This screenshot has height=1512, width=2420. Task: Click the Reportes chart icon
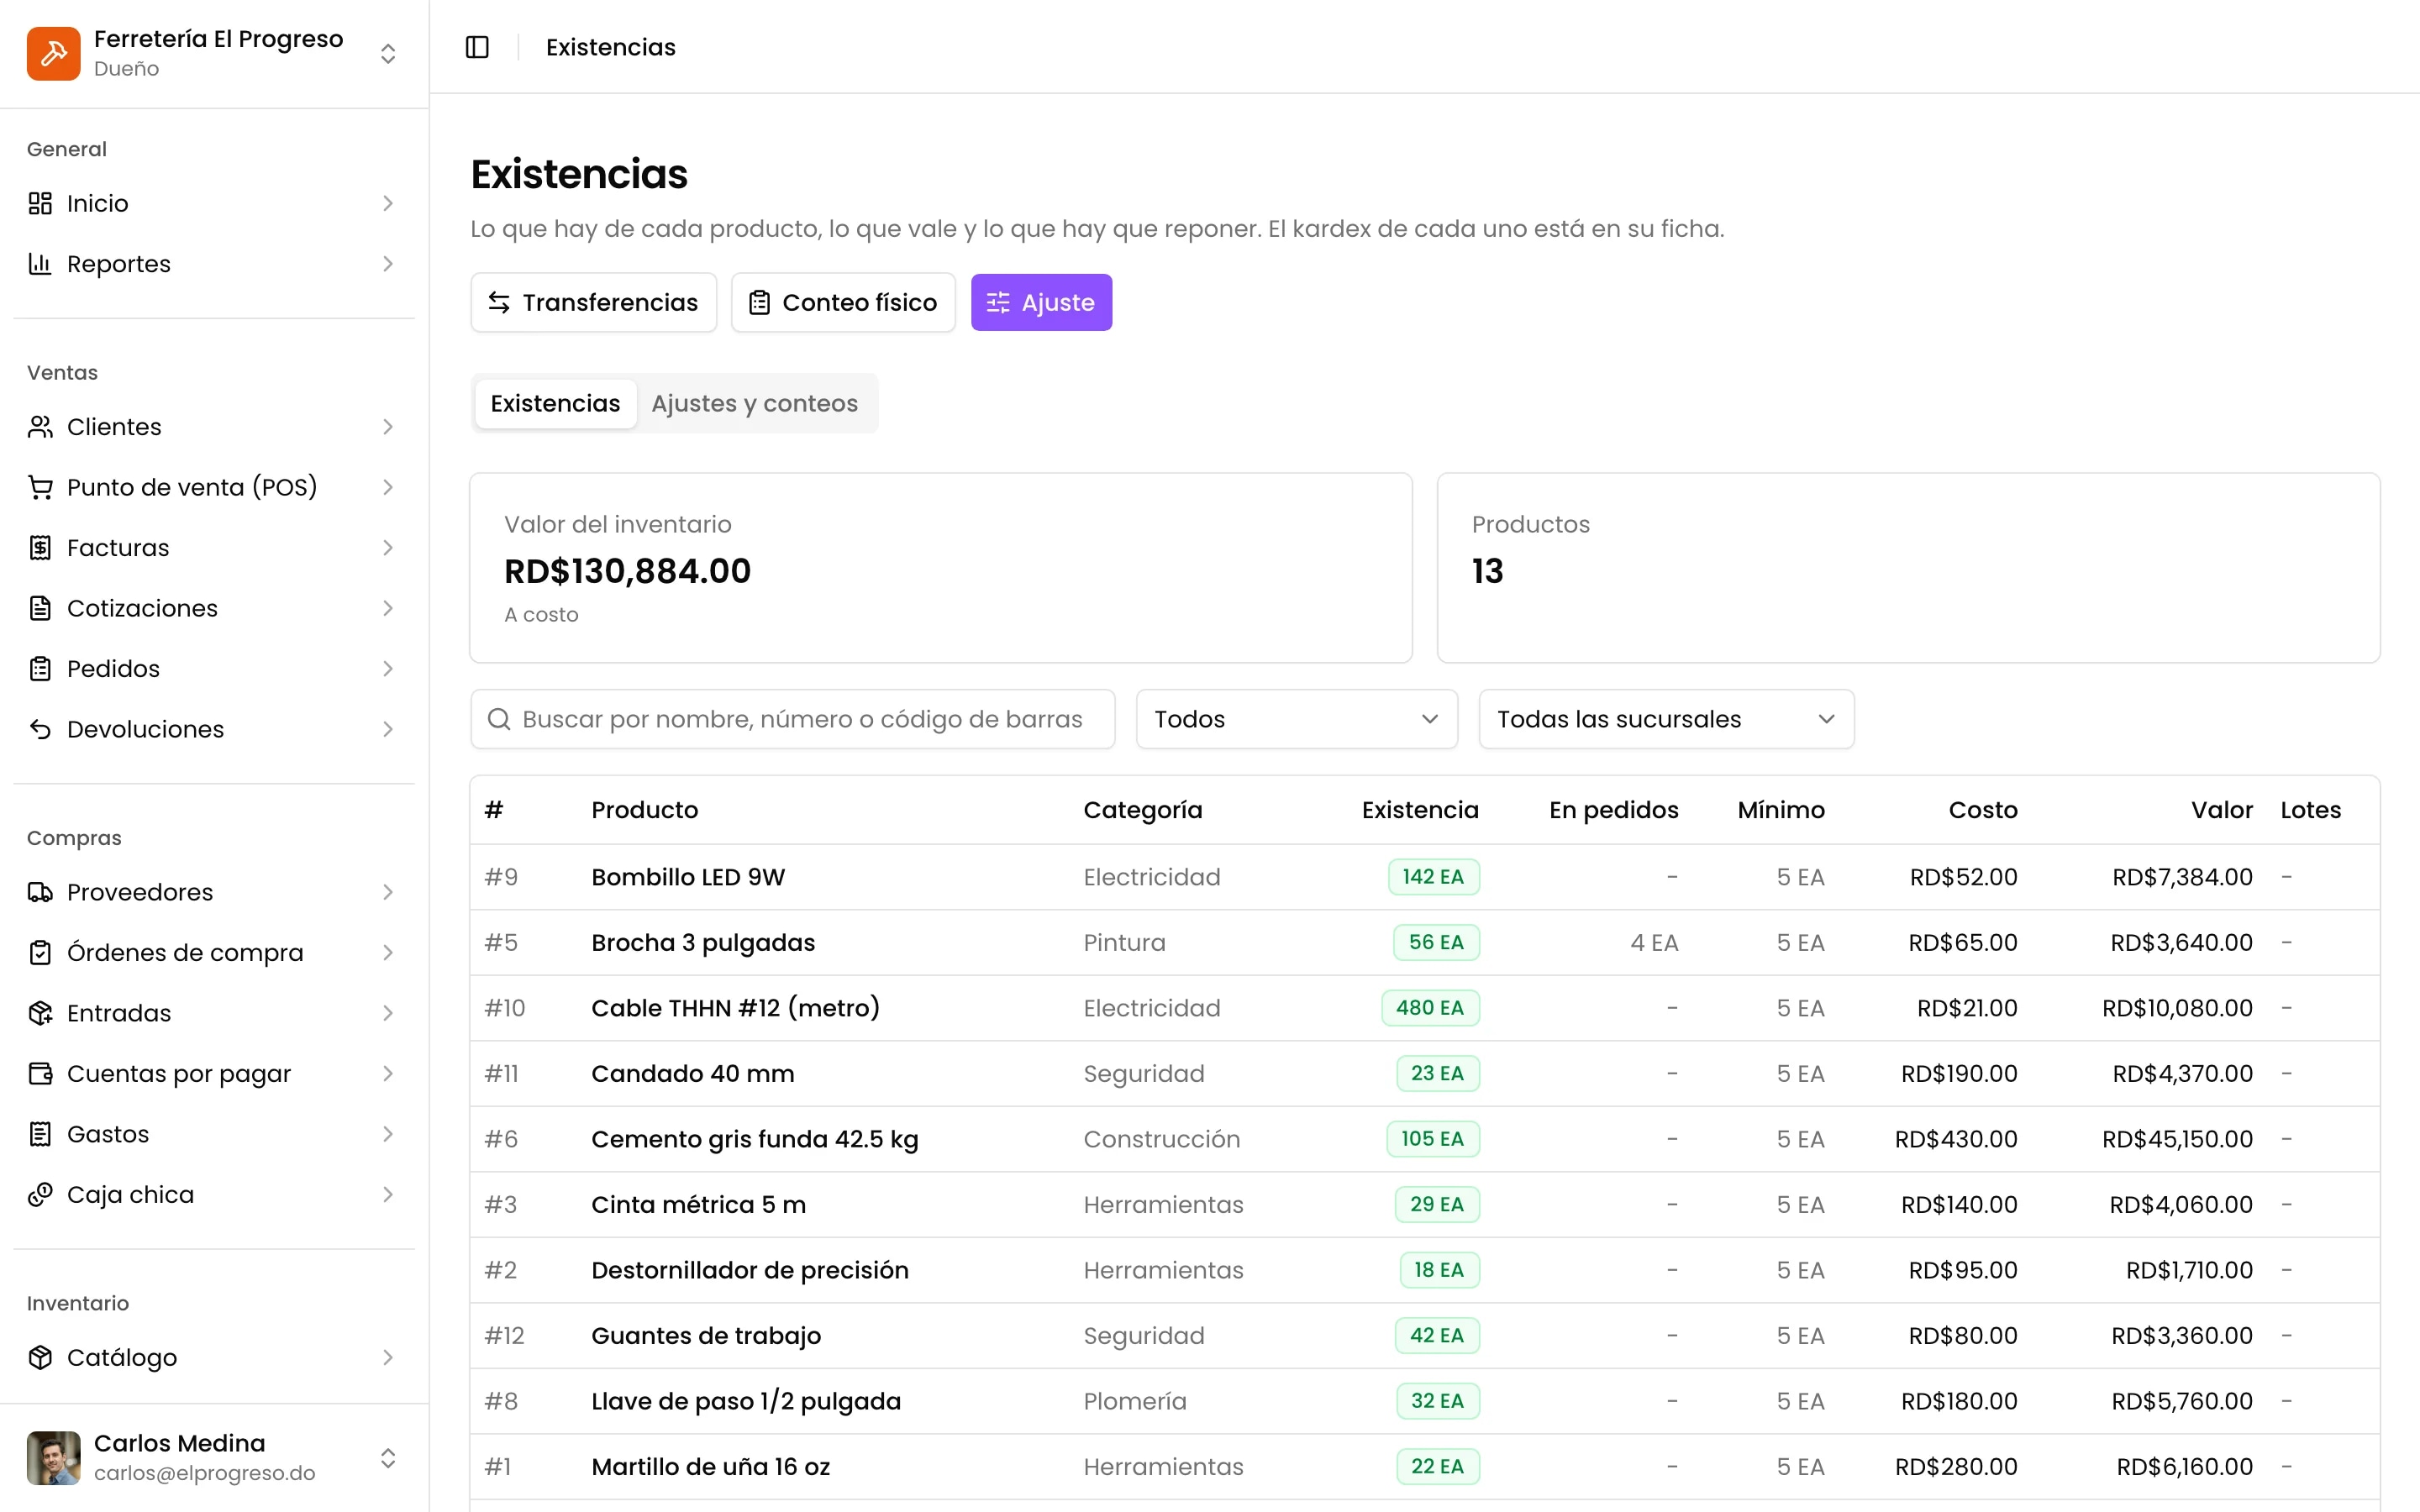point(40,264)
